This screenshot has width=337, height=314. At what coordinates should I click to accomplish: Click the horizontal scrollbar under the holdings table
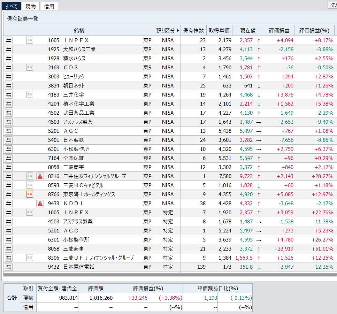[x=170, y=275]
